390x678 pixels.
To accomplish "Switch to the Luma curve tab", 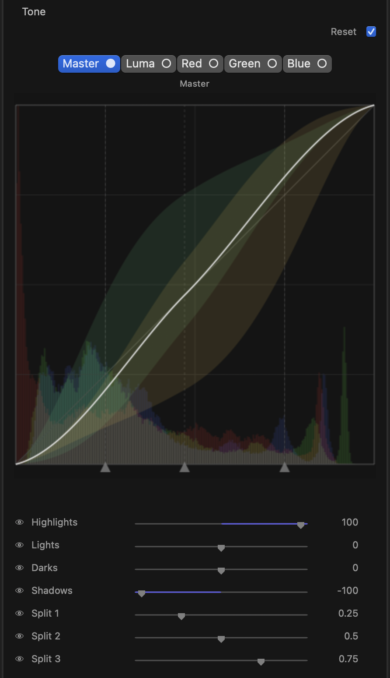I will (149, 64).
